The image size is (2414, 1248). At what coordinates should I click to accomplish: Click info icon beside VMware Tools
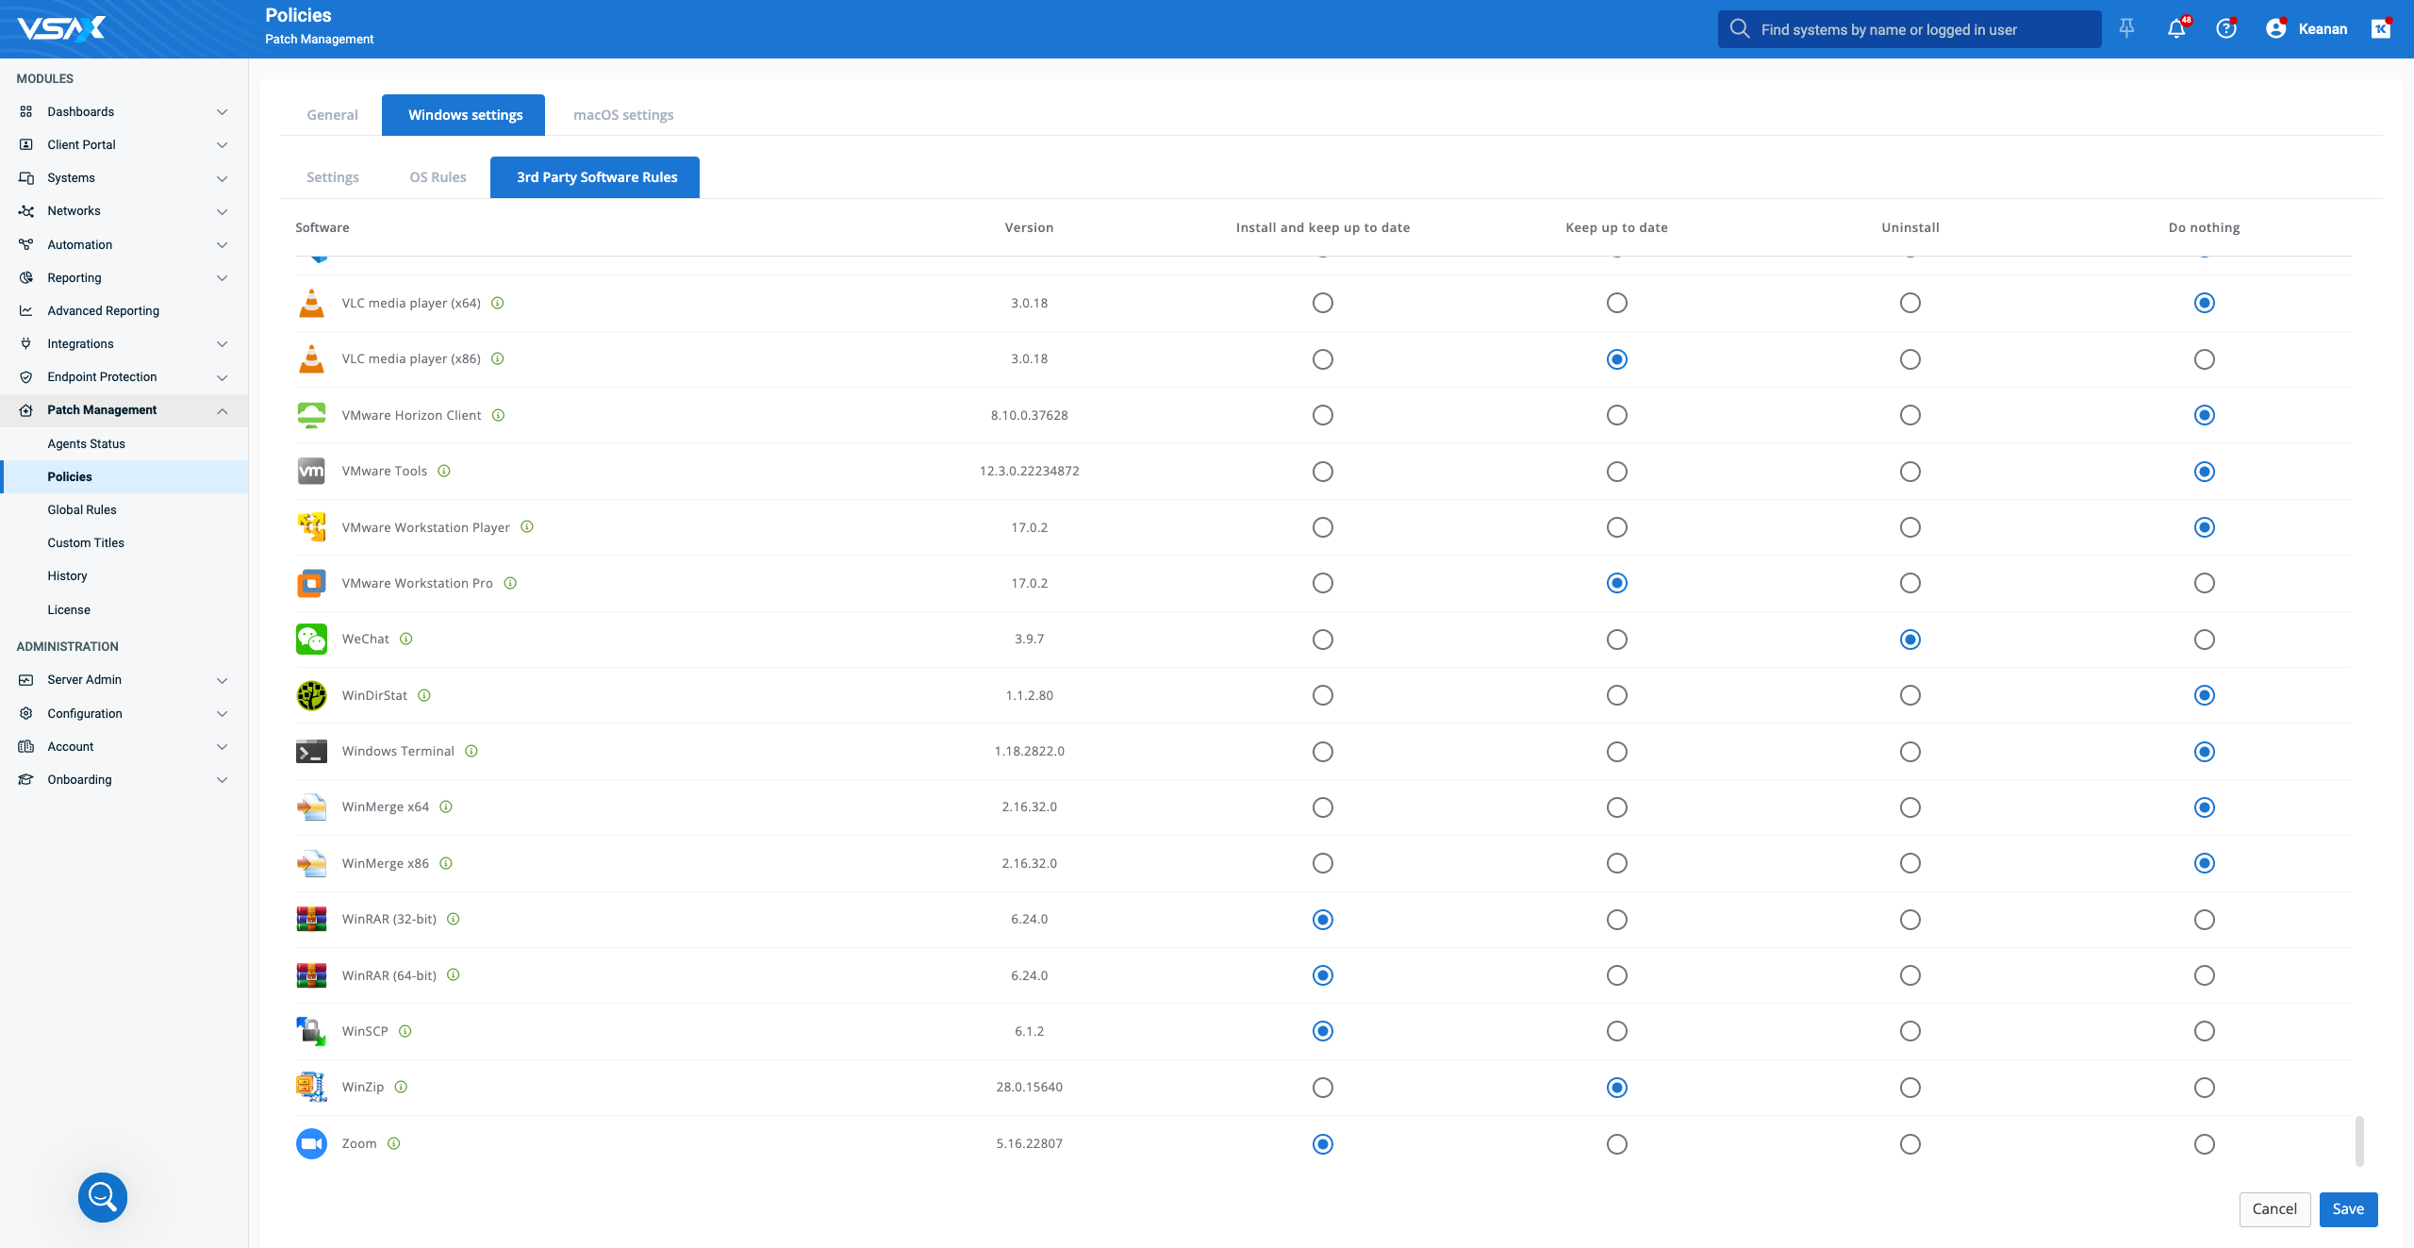(x=444, y=471)
